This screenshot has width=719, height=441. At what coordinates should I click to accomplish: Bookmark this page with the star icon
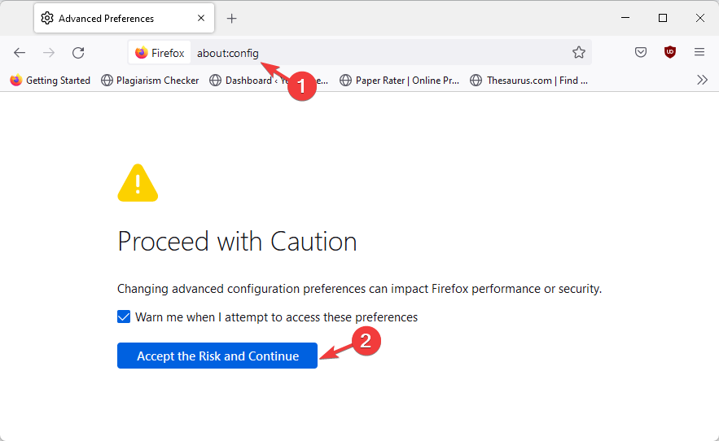tap(579, 53)
